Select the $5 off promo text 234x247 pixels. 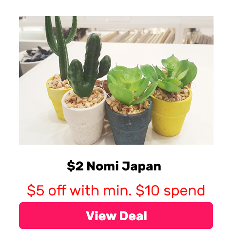(x=116, y=190)
